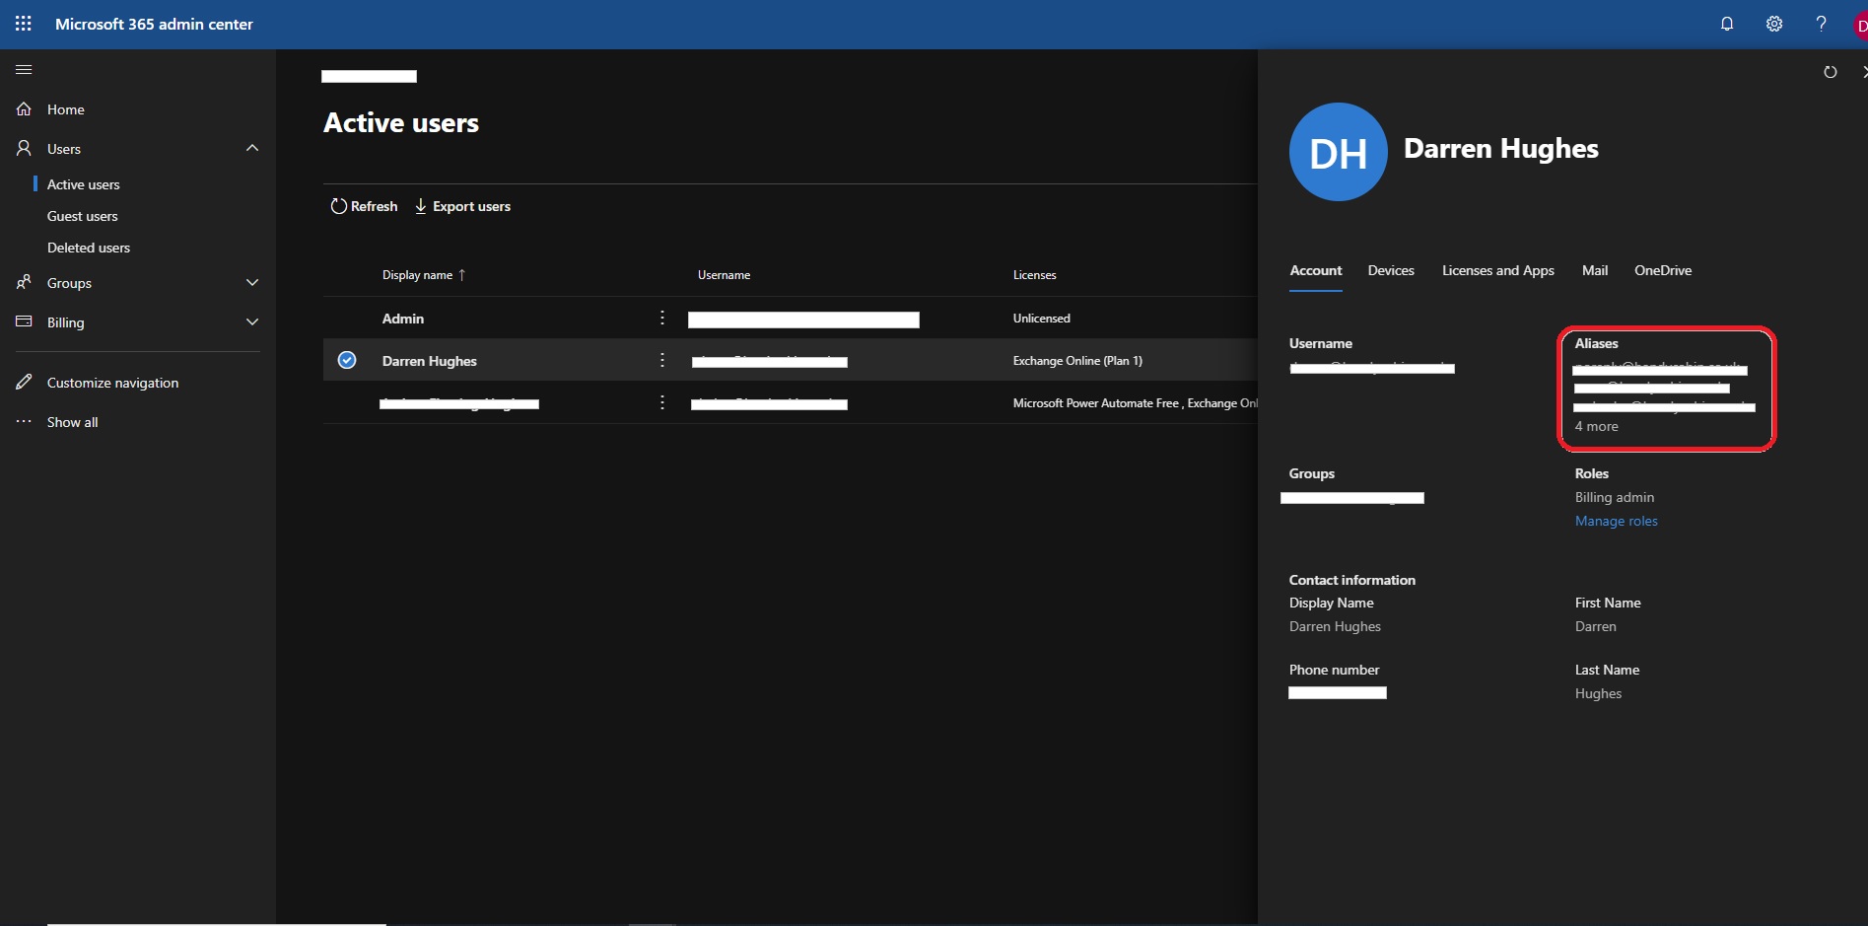Expand the Groups navigation section
Screen dimensions: 1868x926
pyautogui.click(x=252, y=283)
